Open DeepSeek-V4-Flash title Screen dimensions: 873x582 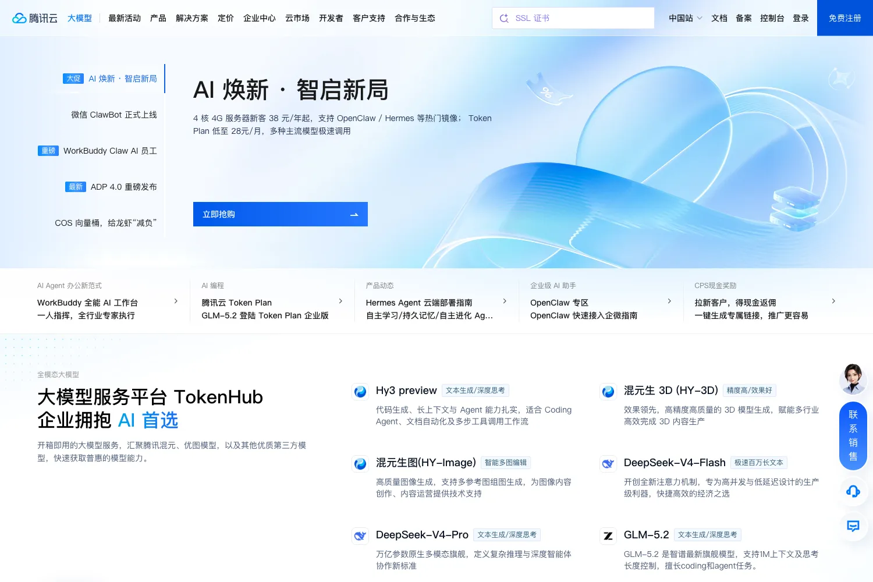pos(675,463)
